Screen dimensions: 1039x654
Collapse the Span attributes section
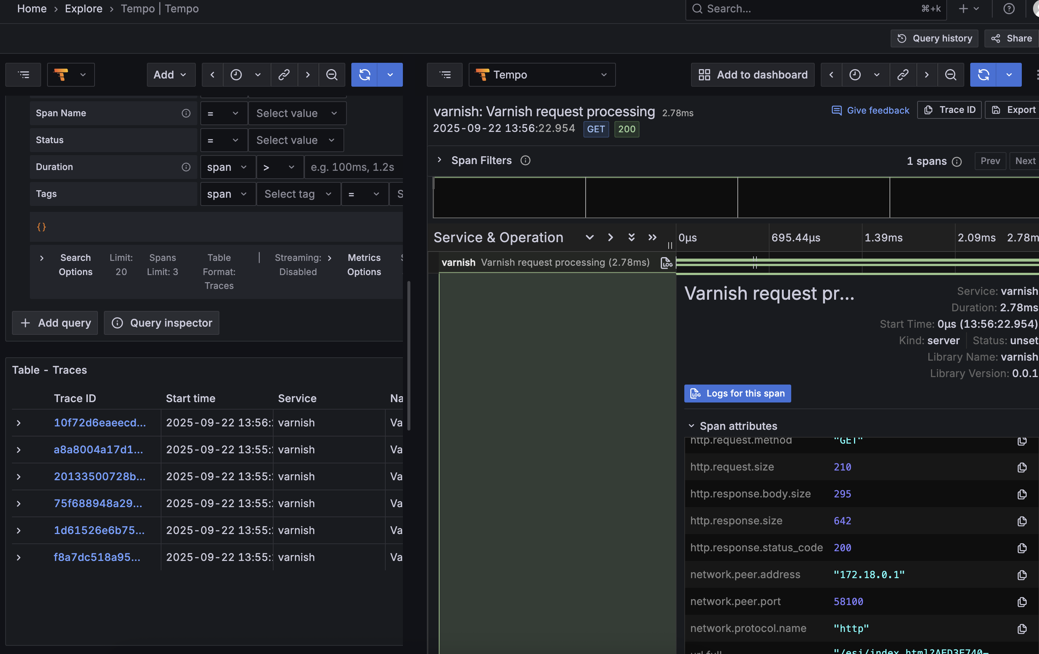[691, 426]
